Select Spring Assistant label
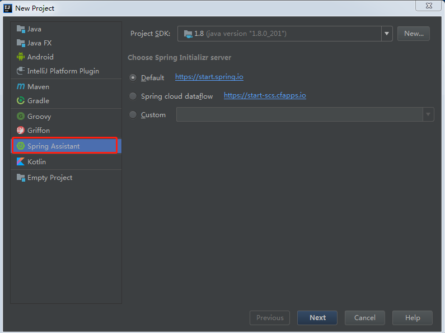 pyautogui.click(x=53, y=146)
